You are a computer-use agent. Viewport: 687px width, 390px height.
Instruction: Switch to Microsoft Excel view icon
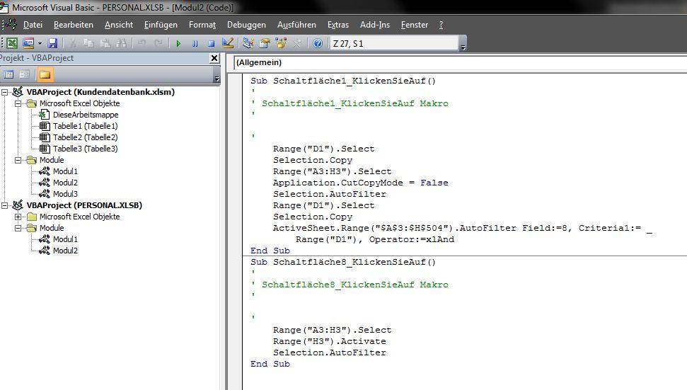coord(12,43)
